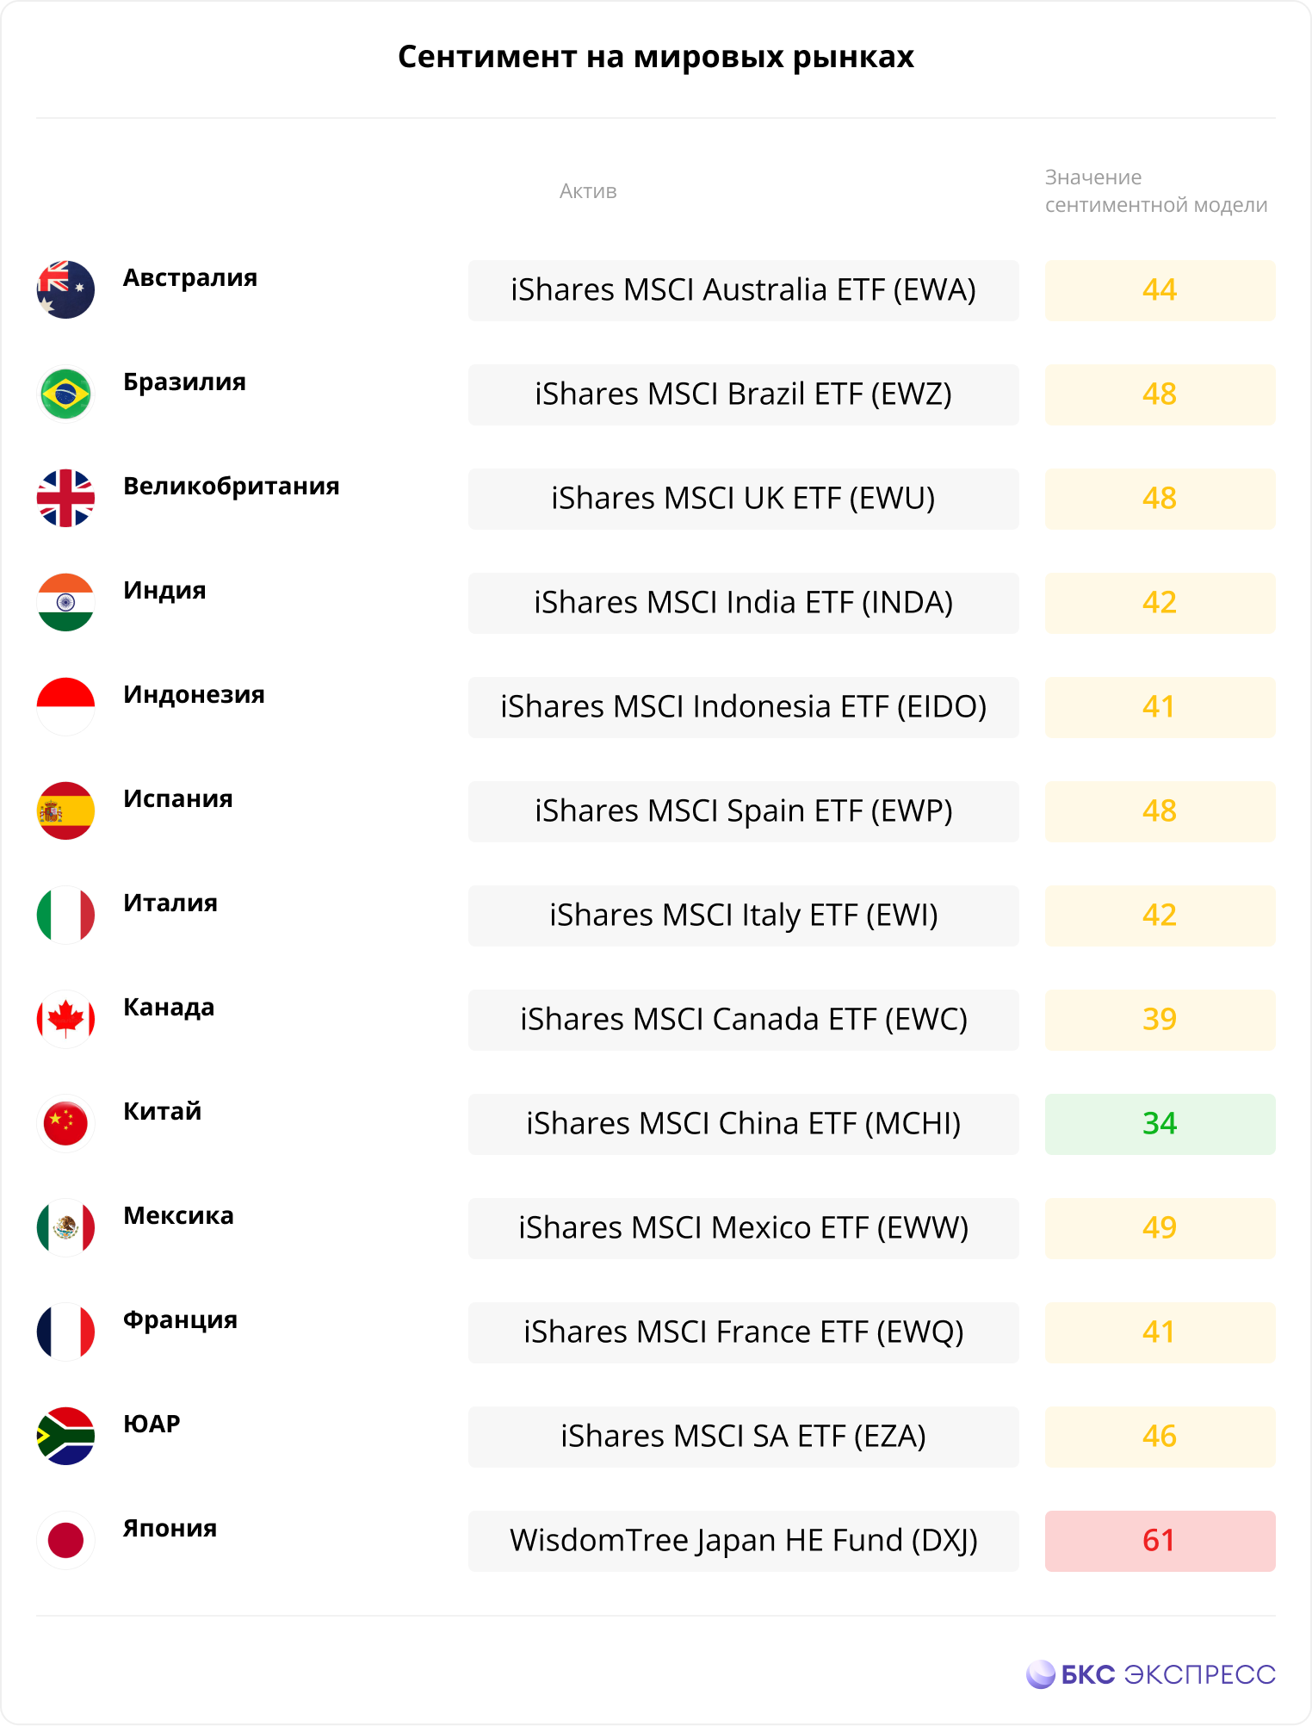
Task: Click Значение сентиментной модели column header
Action: (1156, 191)
